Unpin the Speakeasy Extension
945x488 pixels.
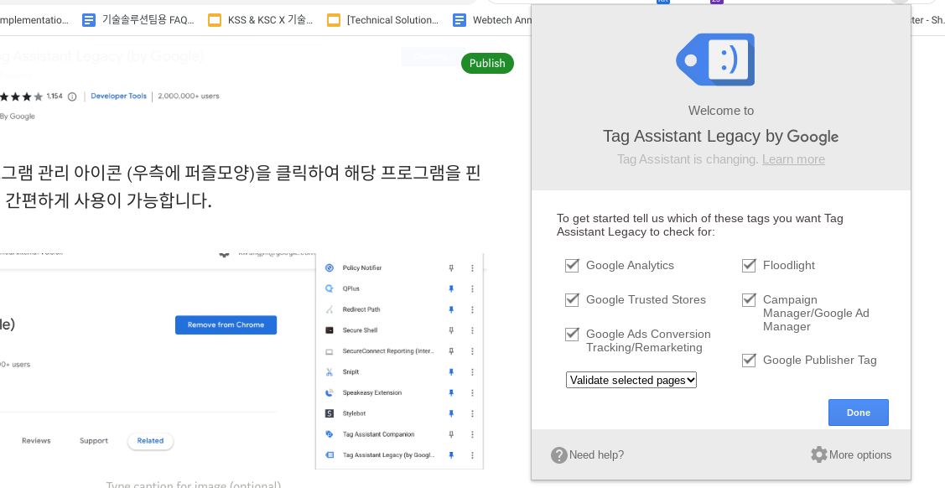[451, 392]
